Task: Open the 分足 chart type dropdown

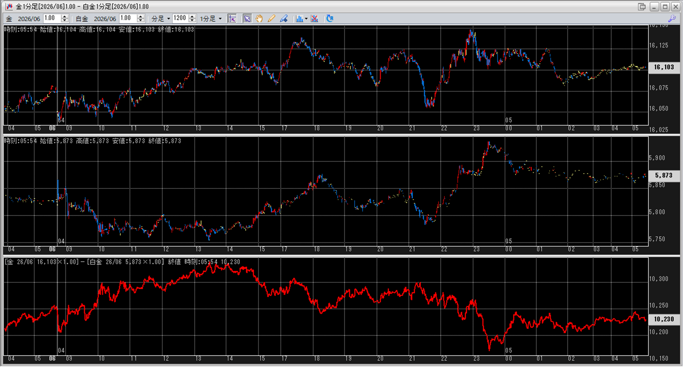Action: pos(161,19)
